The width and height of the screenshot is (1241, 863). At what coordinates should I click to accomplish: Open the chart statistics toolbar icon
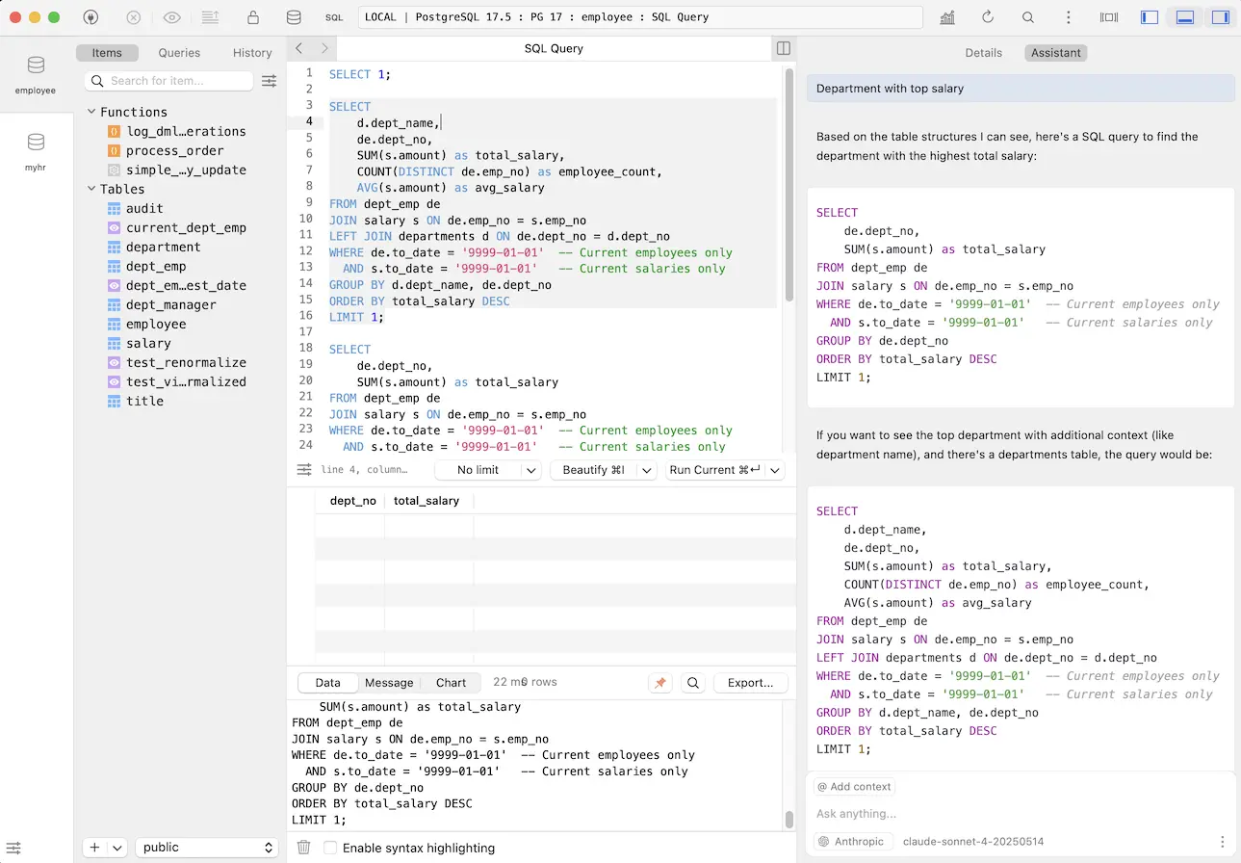click(x=947, y=17)
